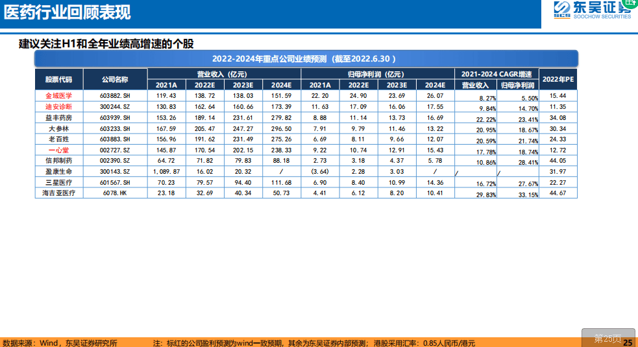Select the slide title 医药行业回顾表现

[x=67, y=12]
